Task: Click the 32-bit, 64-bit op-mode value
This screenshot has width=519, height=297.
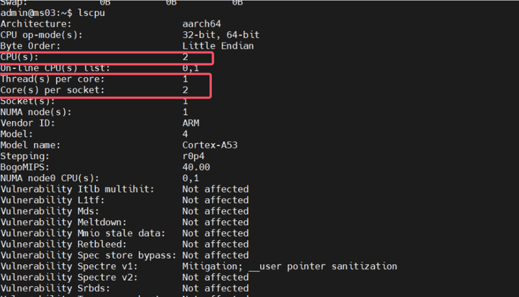Action: coord(221,35)
